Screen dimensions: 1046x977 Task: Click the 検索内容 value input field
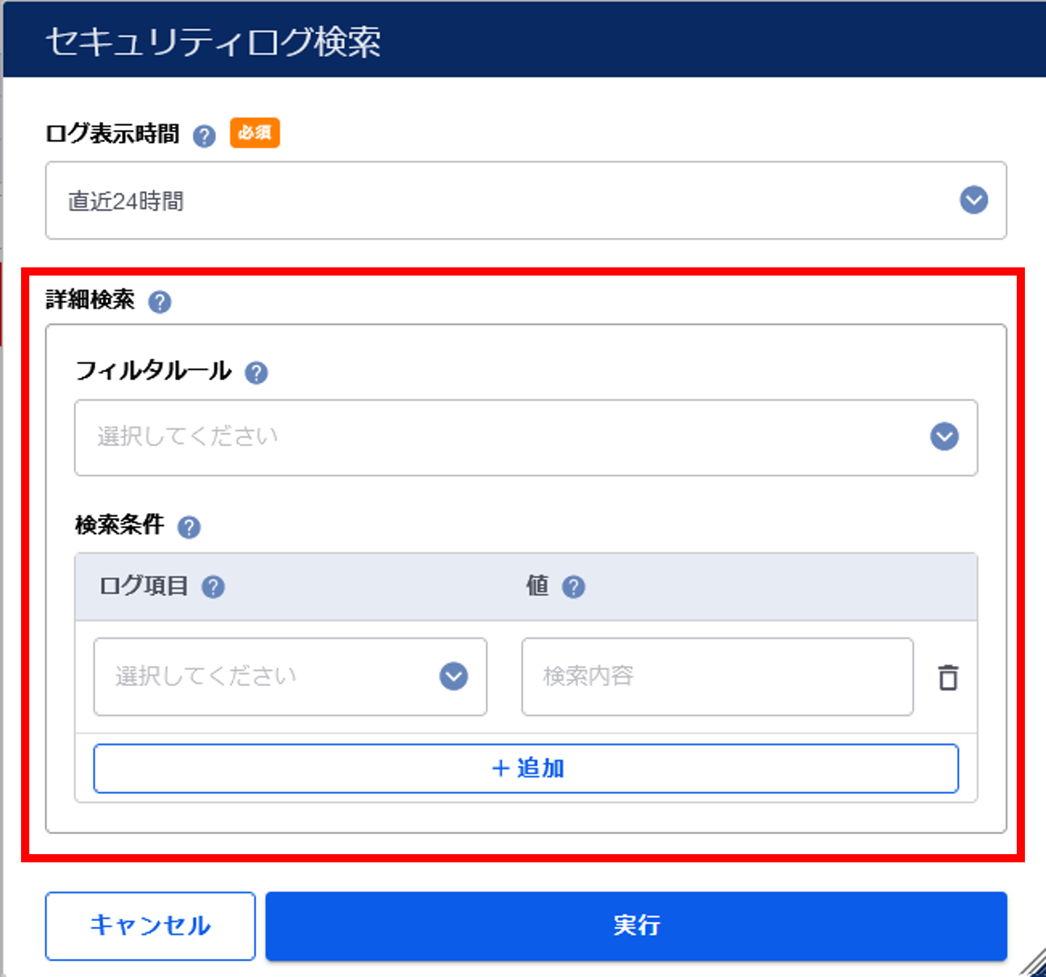pos(717,676)
